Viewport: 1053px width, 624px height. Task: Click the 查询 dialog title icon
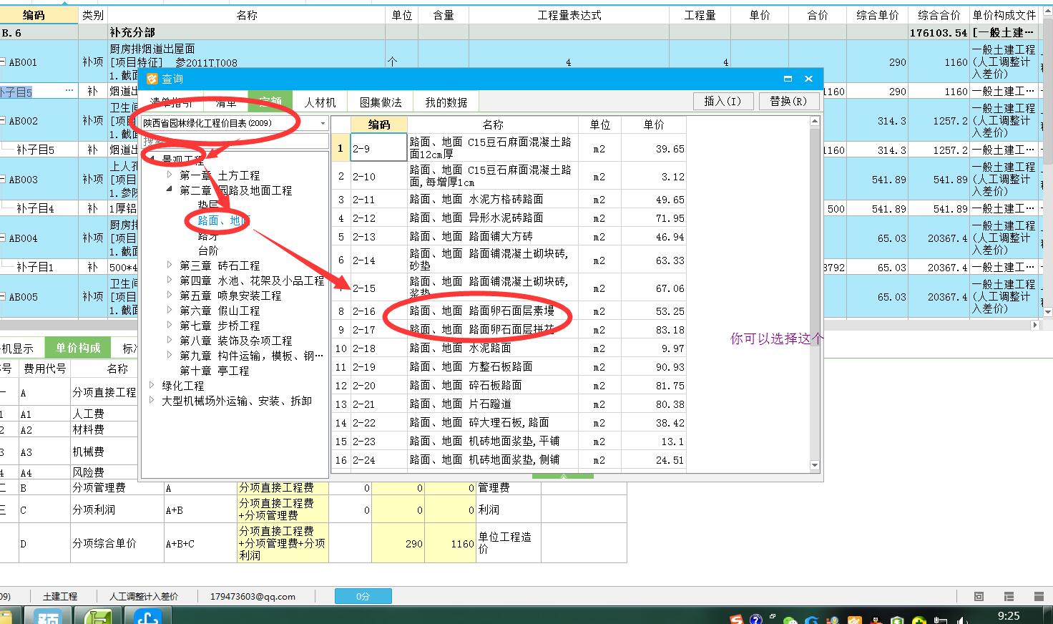click(x=152, y=79)
